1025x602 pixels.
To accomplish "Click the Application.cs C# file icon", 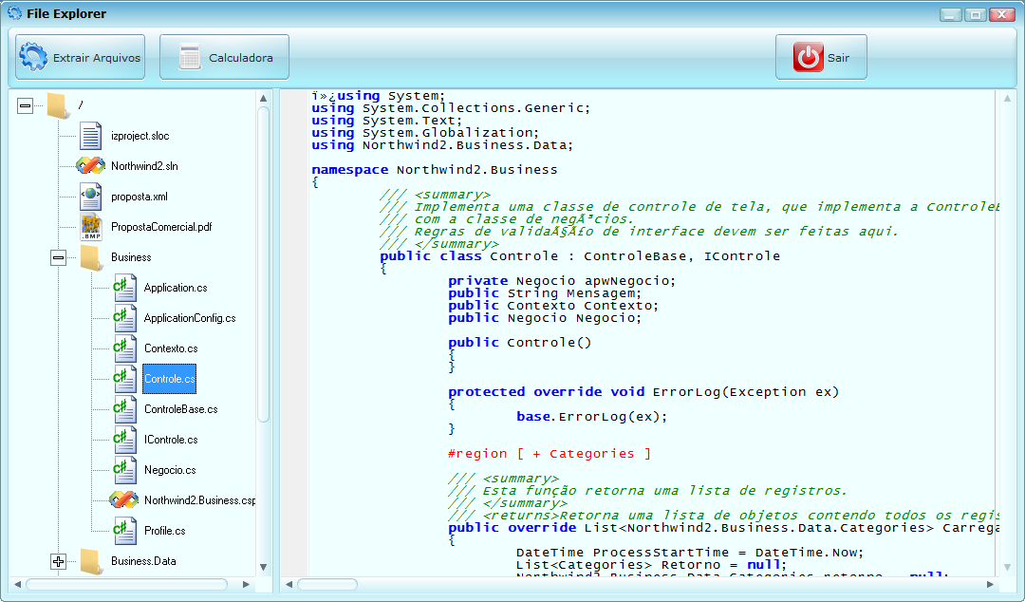I will click(x=124, y=288).
